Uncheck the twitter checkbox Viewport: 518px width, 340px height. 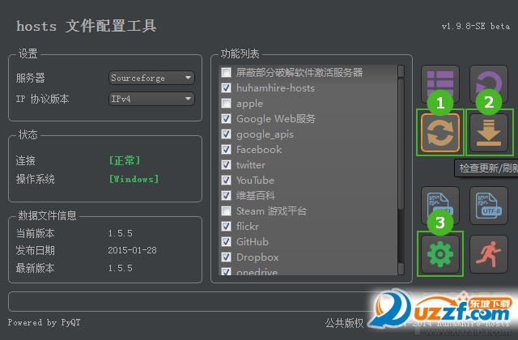tap(227, 164)
